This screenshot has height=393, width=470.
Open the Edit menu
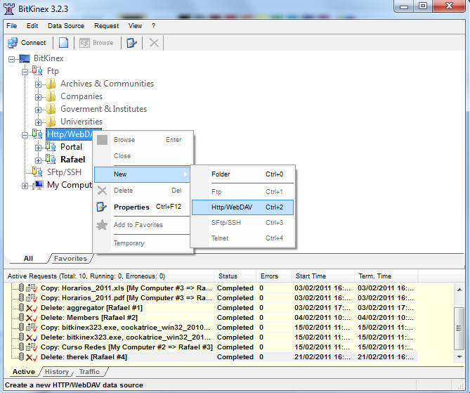click(x=32, y=26)
